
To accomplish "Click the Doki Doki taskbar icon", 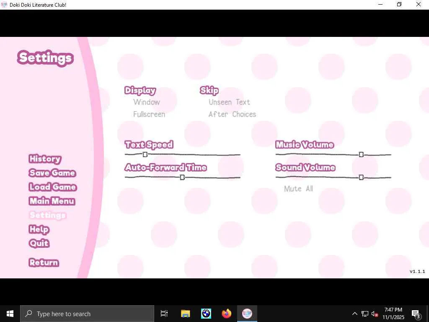I will (x=247, y=314).
